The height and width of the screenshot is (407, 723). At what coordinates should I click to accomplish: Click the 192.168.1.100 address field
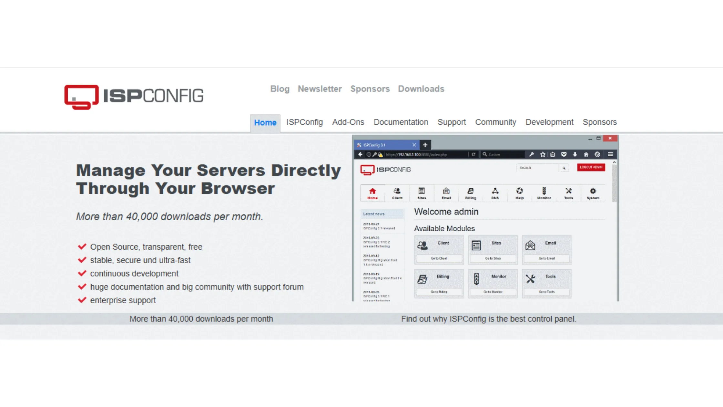(x=425, y=155)
